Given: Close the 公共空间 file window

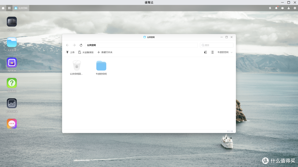Looking at the screenshot, I should 232,37.
